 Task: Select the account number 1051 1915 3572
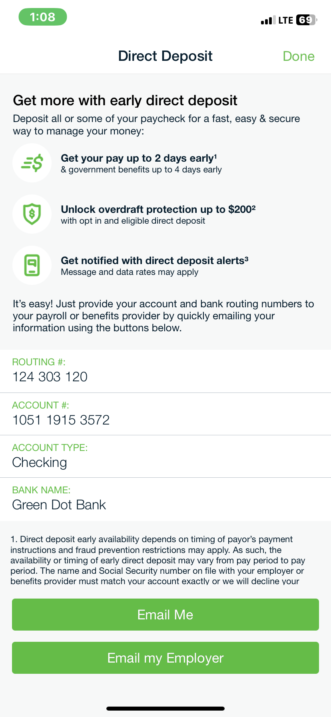click(x=61, y=420)
